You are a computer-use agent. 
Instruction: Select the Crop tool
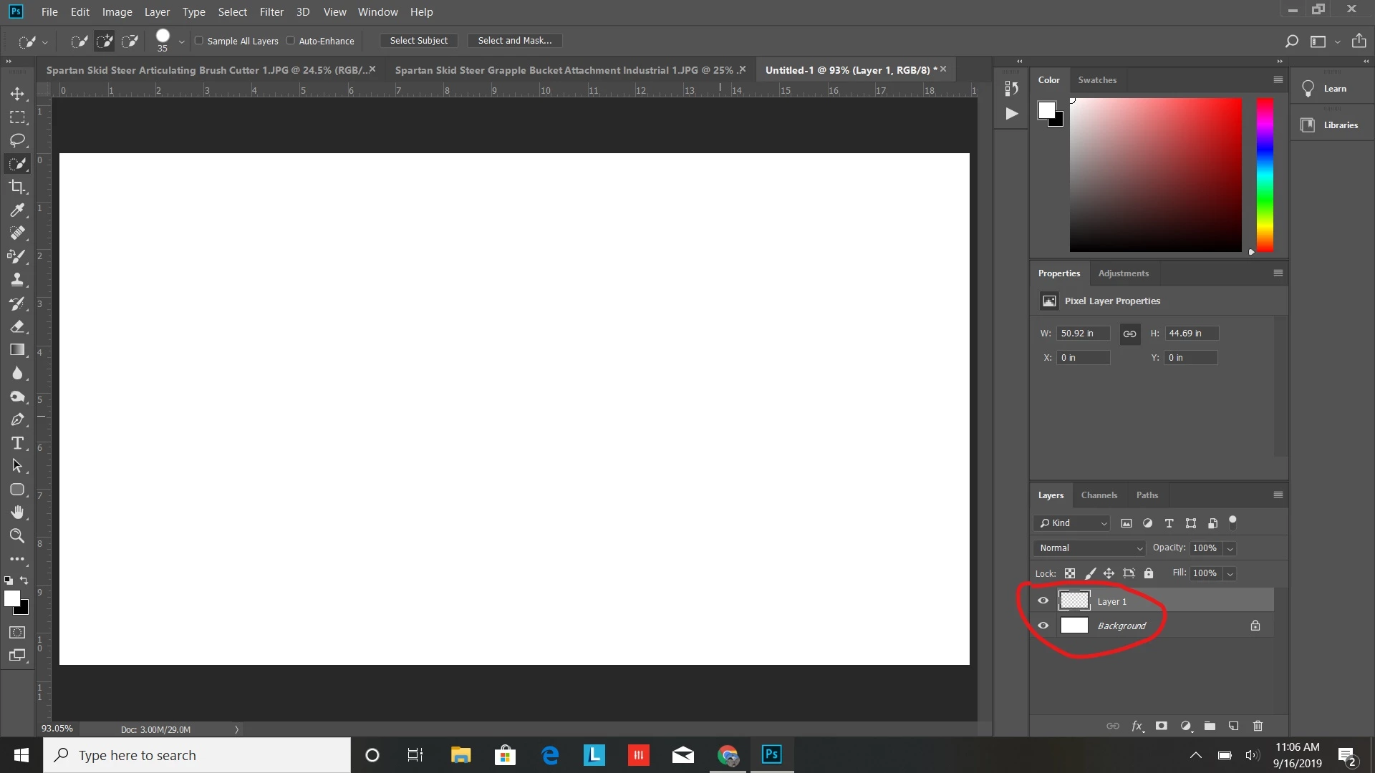17,187
